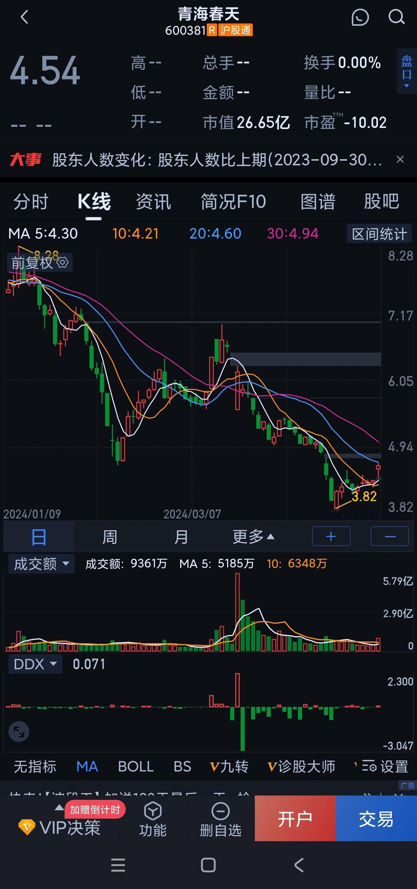Viewport: 417px width, 889px height.
Task: Open the 简况F10 tab
Action: tap(234, 202)
